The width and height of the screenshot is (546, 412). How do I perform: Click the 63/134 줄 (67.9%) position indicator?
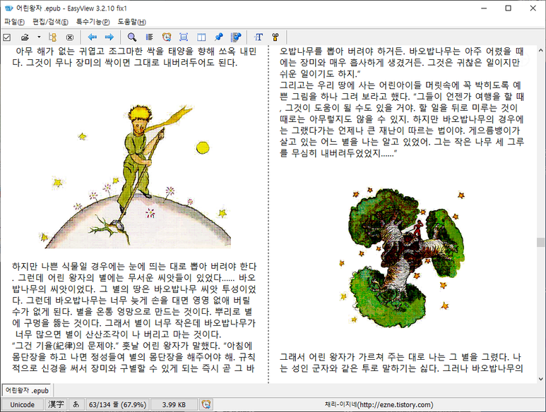(x=117, y=405)
